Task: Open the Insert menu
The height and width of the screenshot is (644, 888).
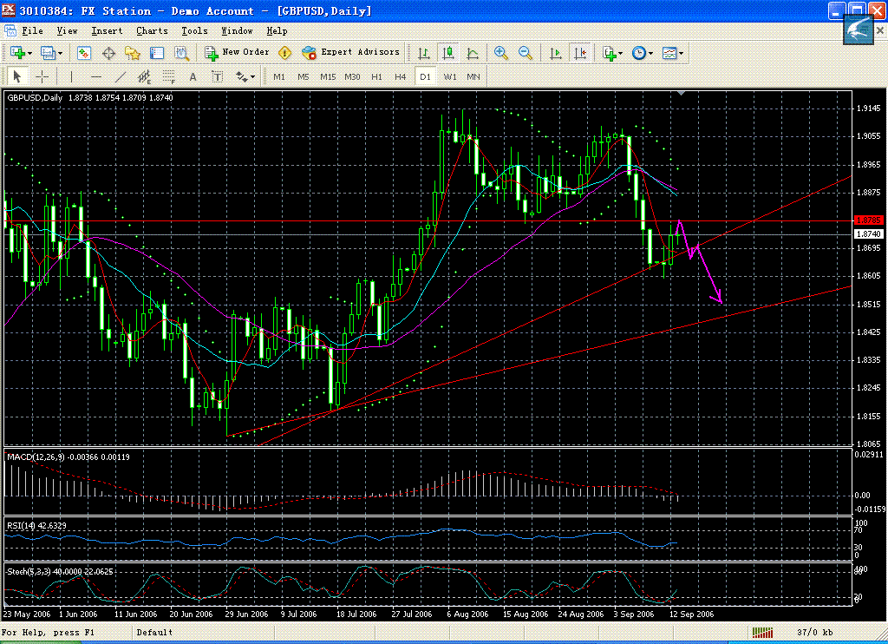Action: click(x=107, y=30)
